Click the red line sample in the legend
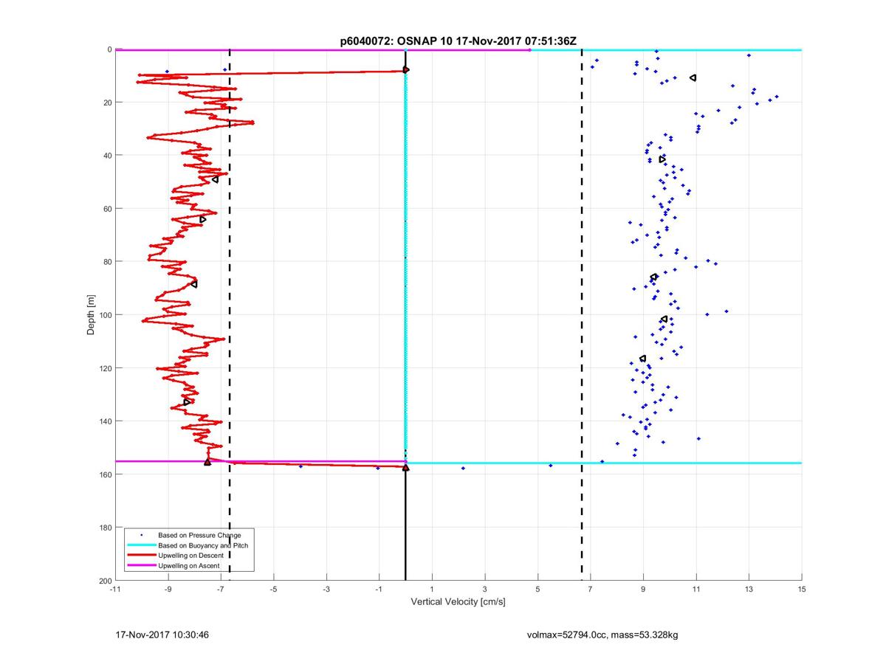Screen dimensions: 886x653 pos(141,556)
